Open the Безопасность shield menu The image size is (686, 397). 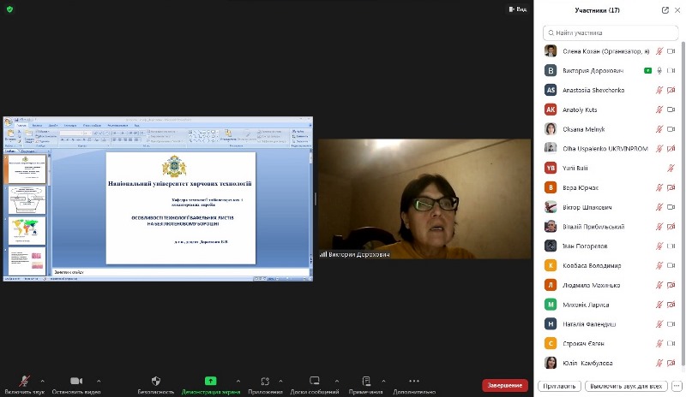tap(156, 381)
